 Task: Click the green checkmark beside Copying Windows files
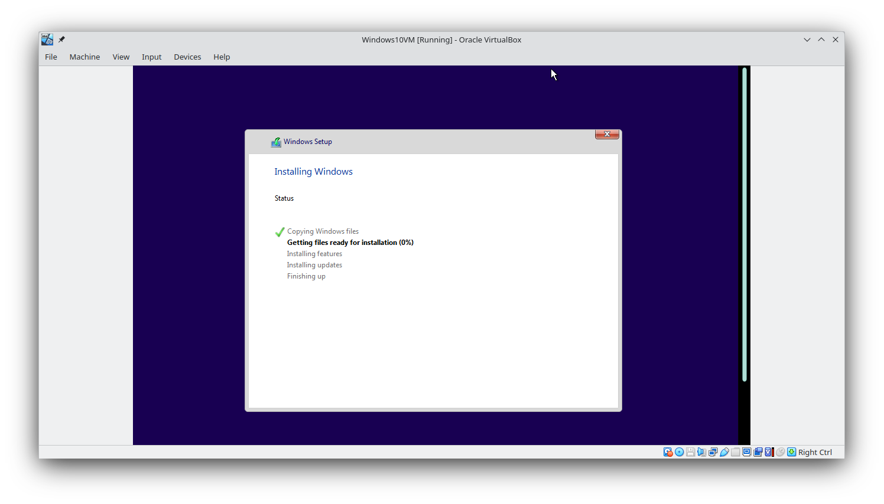point(280,232)
